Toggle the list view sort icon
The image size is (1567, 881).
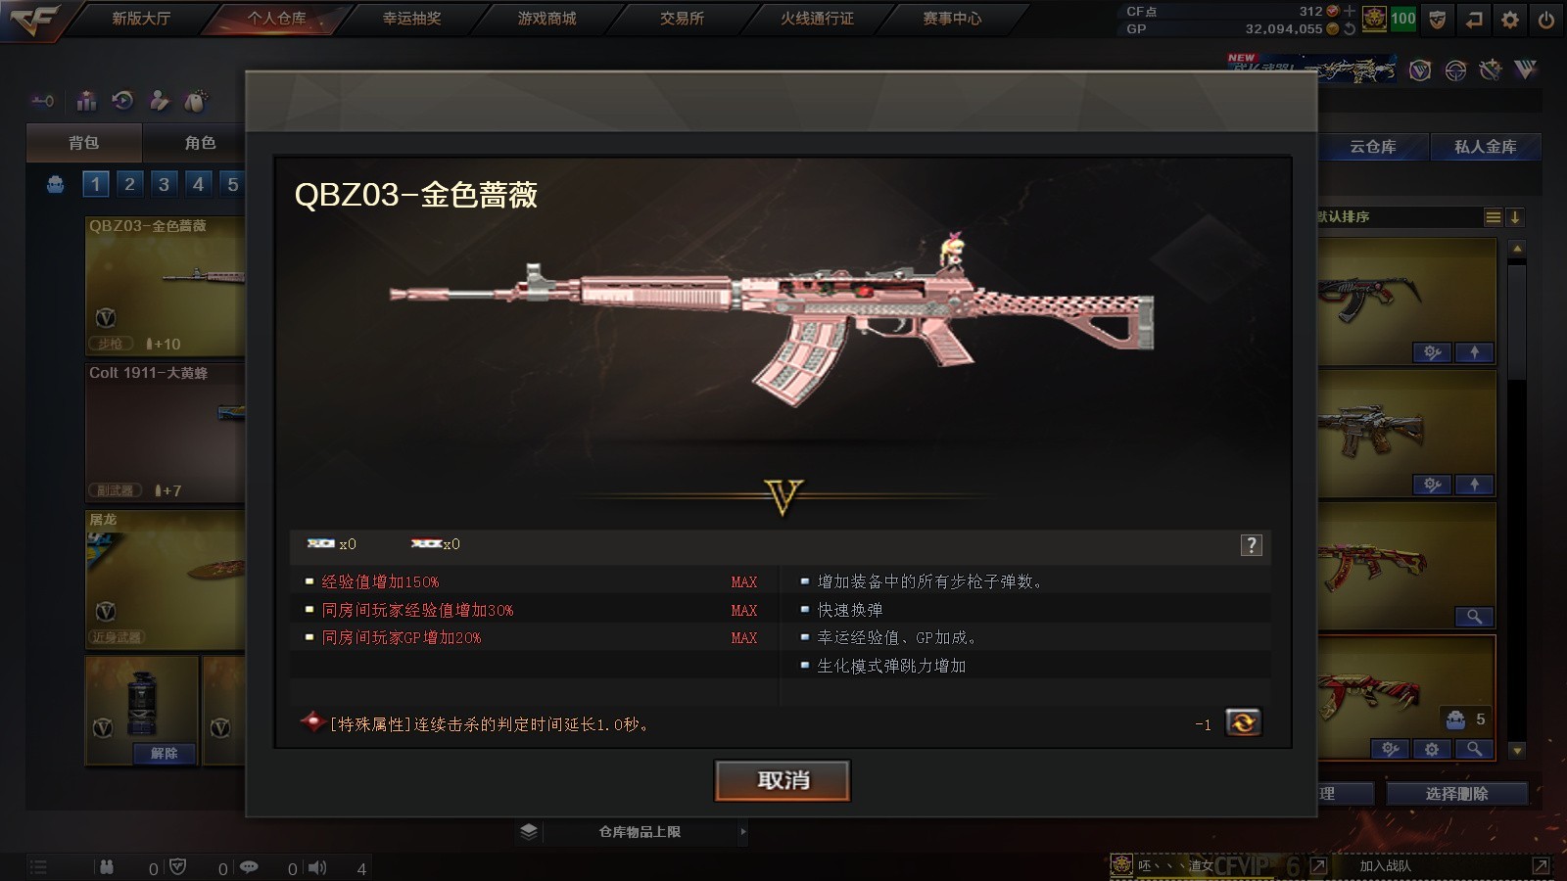click(x=1494, y=217)
